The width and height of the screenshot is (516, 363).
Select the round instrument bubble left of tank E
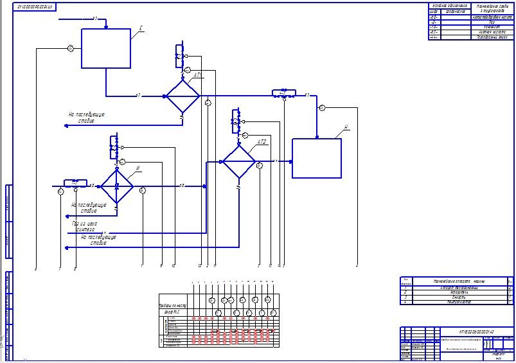pyautogui.click(x=71, y=48)
